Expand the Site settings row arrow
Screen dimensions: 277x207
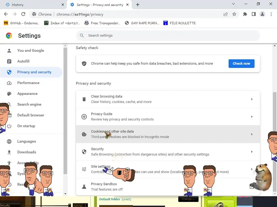click(252, 169)
